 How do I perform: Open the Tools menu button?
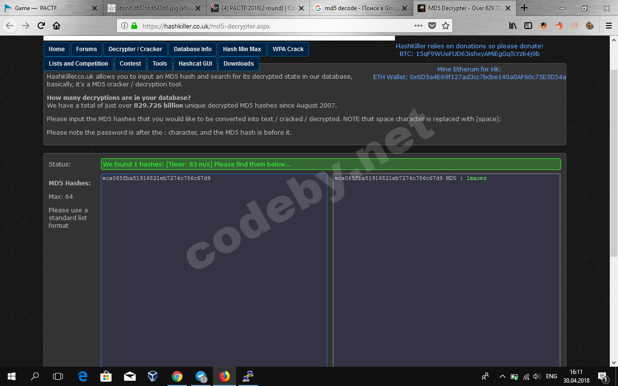[x=160, y=64]
